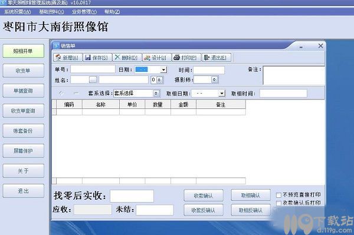Click the 编码 column header
The height and width of the screenshot is (235, 354).
[x=69, y=105]
